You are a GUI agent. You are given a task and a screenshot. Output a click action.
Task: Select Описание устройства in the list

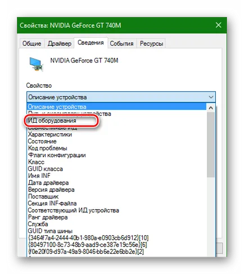tap(117, 107)
